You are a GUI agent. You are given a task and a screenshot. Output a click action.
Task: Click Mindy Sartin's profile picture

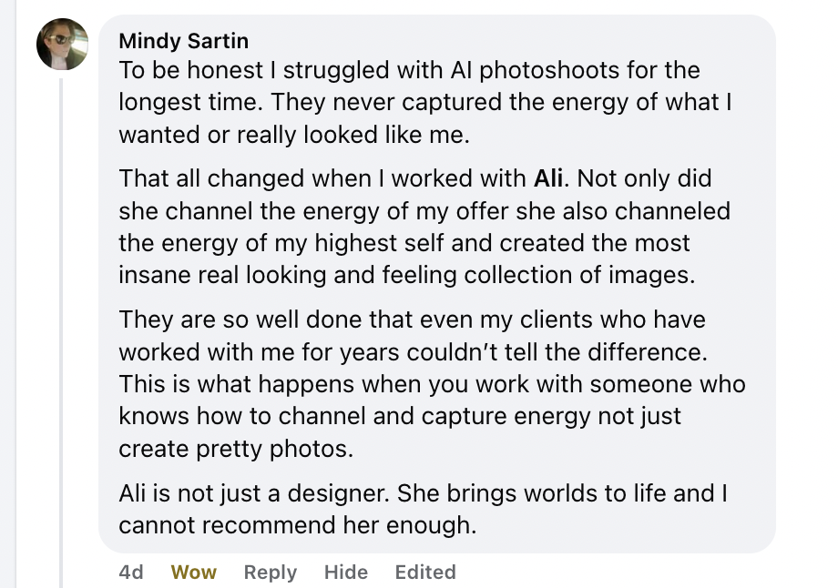click(x=63, y=45)
